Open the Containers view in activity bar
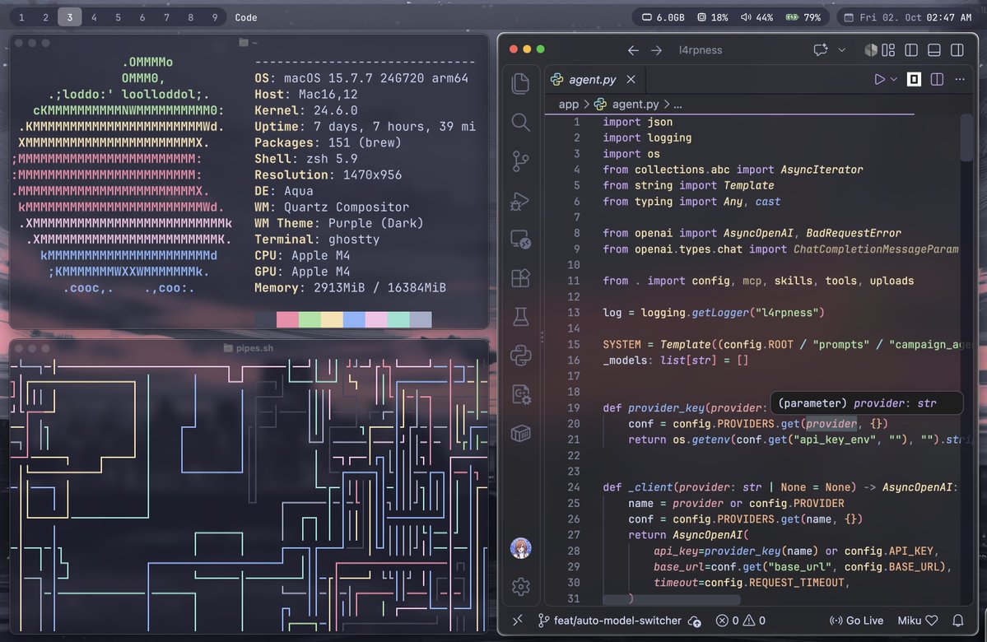This screenshot has height=642, width=987. pos(520,433)
